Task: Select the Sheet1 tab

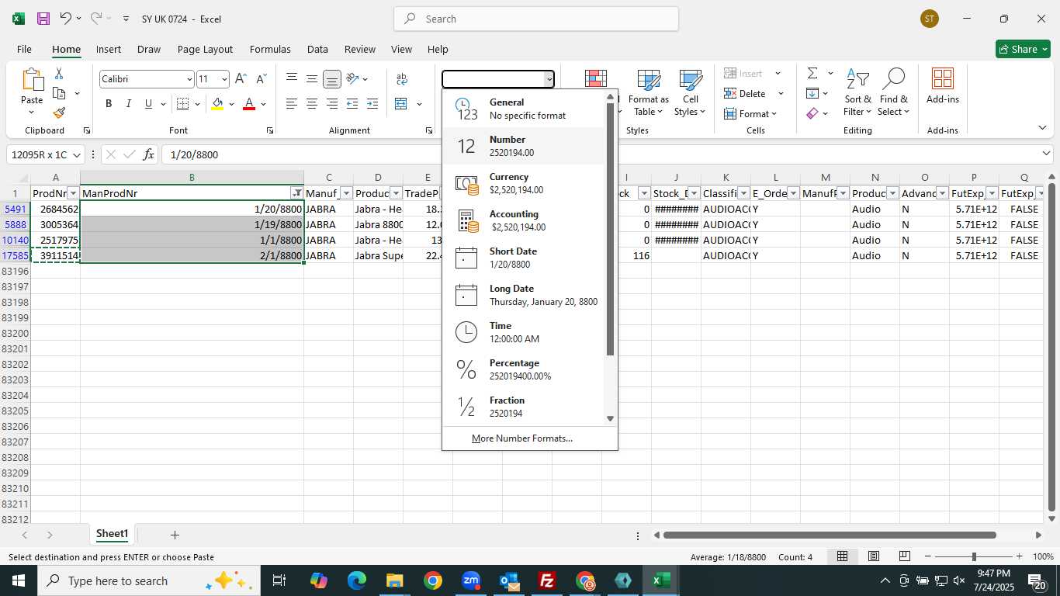Action: click(112, 534)
